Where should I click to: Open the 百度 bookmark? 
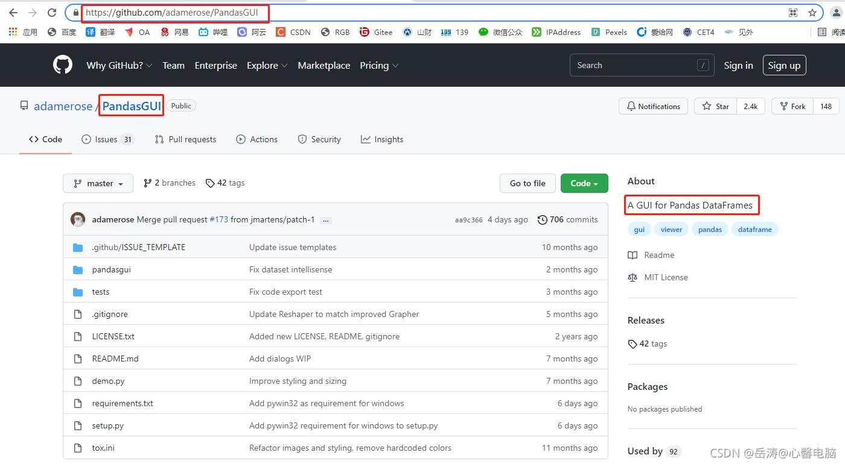(x=62, y=32)
